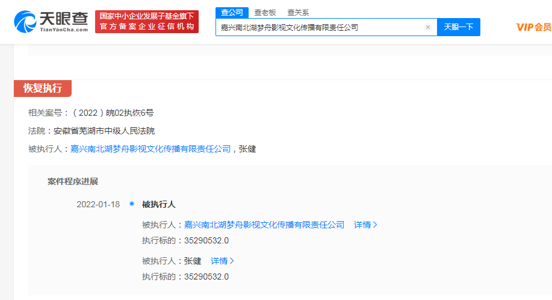552x300 pixels.
Task: Switch to the 查关系 tab
Action: tap(298, 13)
